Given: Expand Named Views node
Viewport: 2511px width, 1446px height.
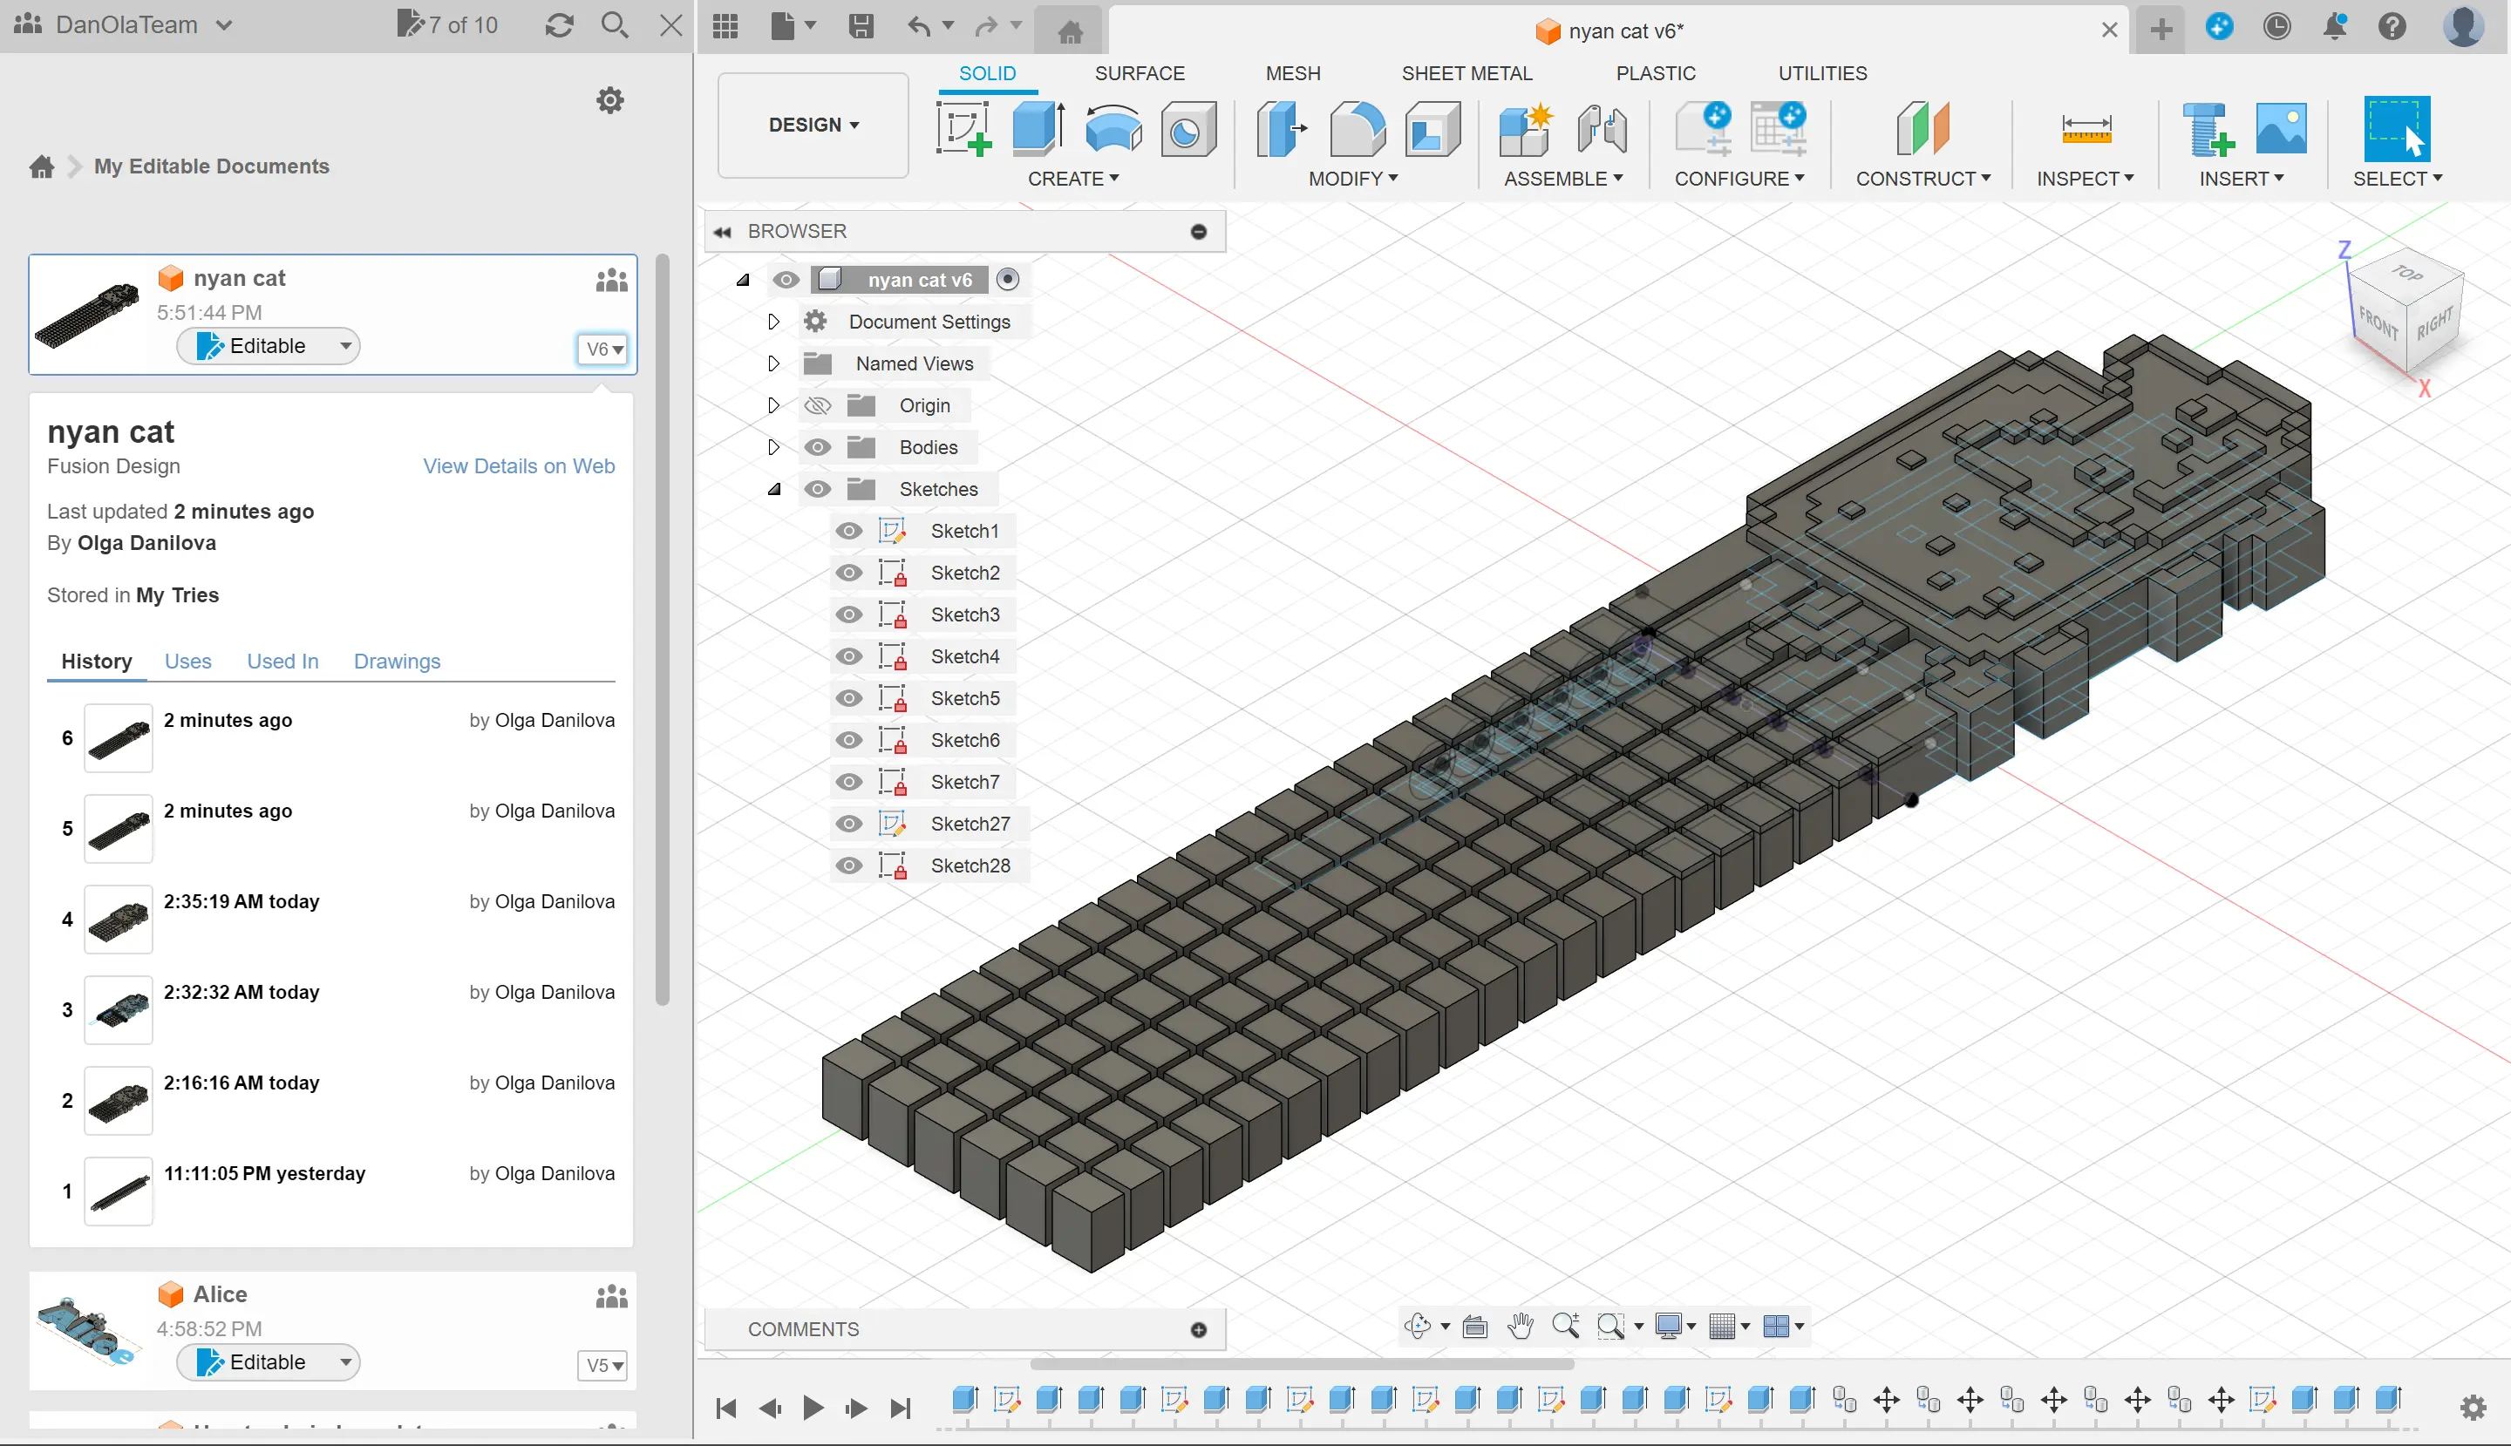Looking at the screenshot, I should 773,363.
